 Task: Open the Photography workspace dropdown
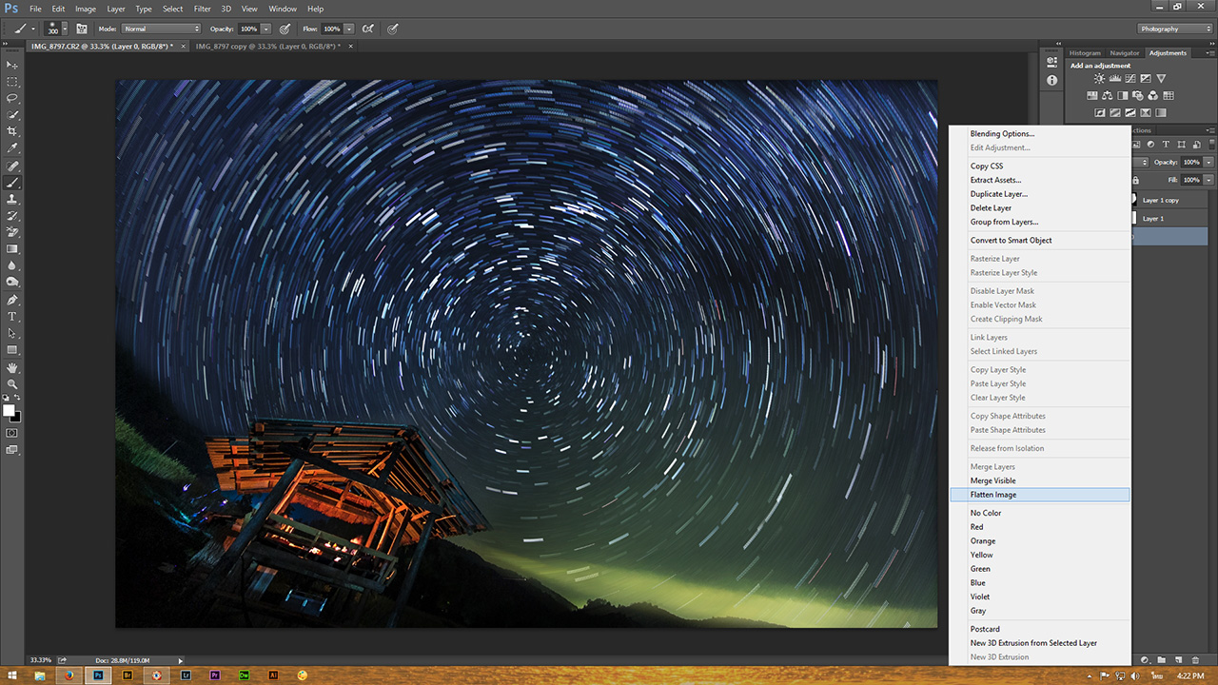pos(1175,29)
